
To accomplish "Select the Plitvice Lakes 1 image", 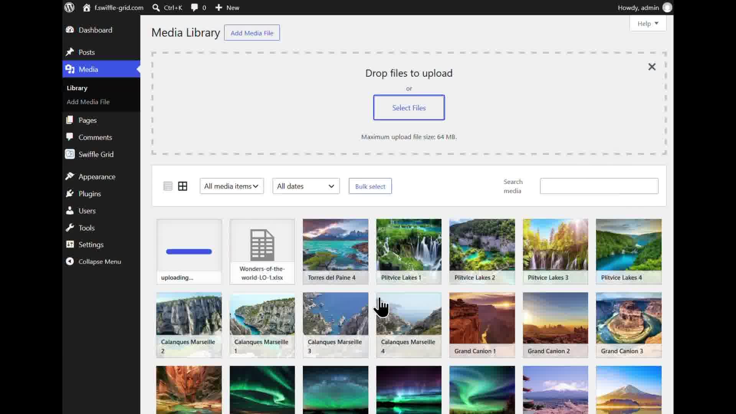I will (409, 252).
